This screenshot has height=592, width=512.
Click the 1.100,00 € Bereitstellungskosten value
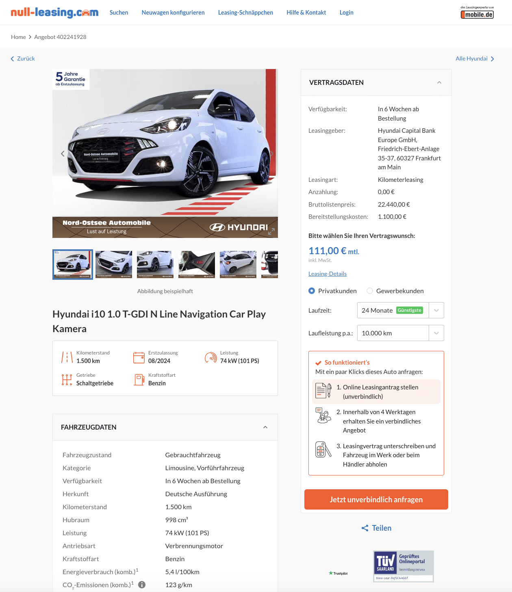tap(392, 216)
